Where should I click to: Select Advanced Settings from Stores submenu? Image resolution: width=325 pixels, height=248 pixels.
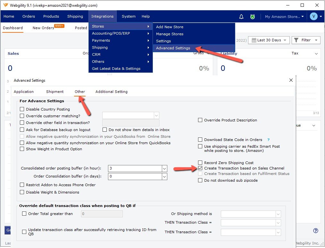194,48
